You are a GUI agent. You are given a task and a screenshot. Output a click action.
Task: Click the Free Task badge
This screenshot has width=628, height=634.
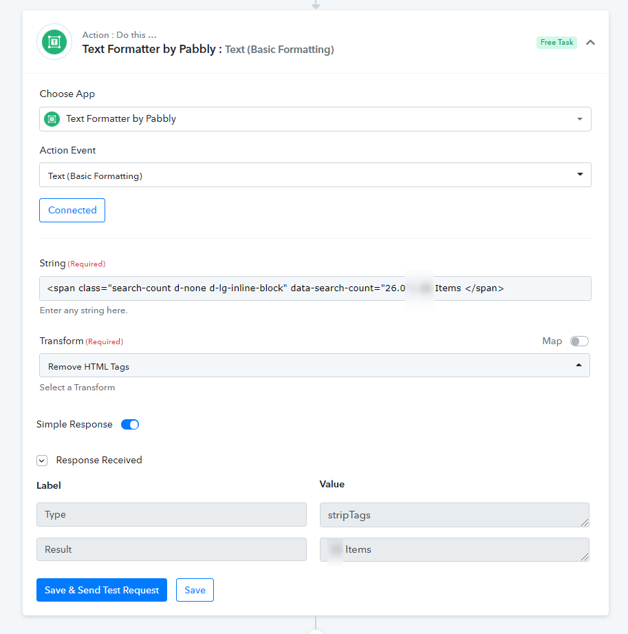[556, 43]
